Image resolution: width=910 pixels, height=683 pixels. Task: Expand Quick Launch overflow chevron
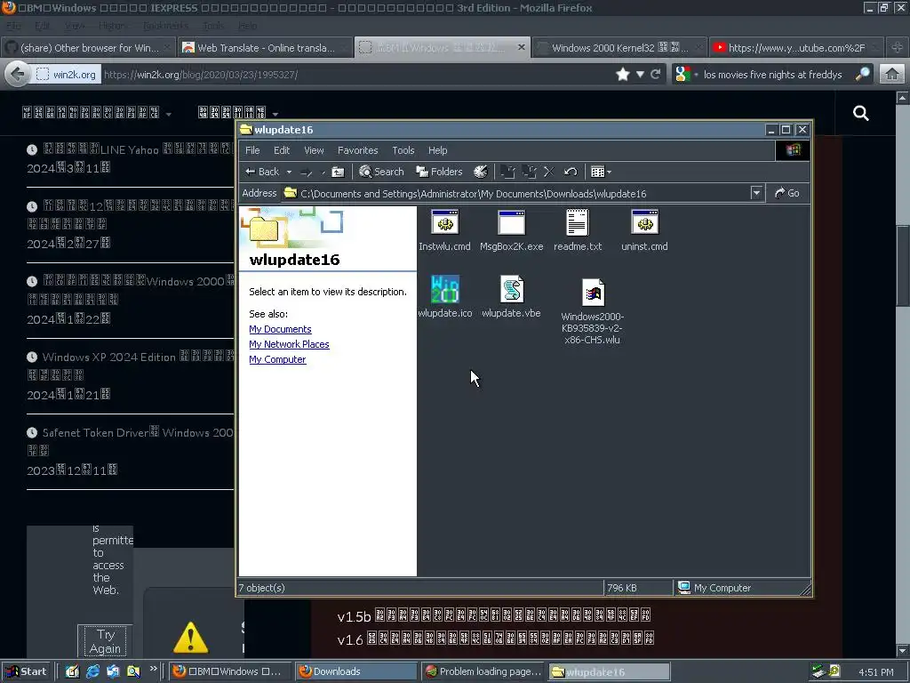click(153, 669)
